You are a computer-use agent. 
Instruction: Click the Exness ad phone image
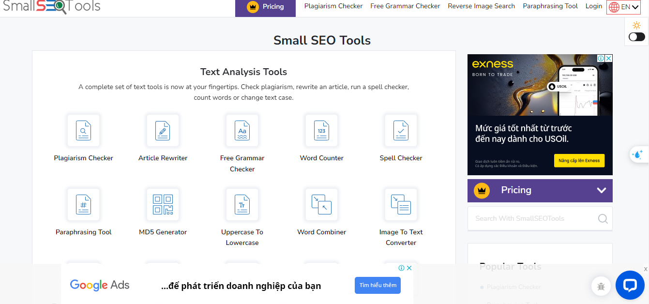point(578,91)
